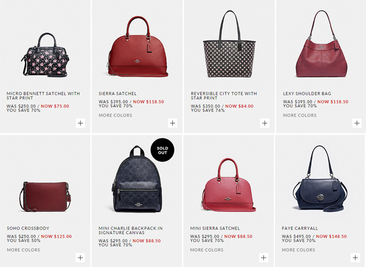
Task: Select the Soho Crossbody burgundy bag image
Action: [x=45, y=196]
